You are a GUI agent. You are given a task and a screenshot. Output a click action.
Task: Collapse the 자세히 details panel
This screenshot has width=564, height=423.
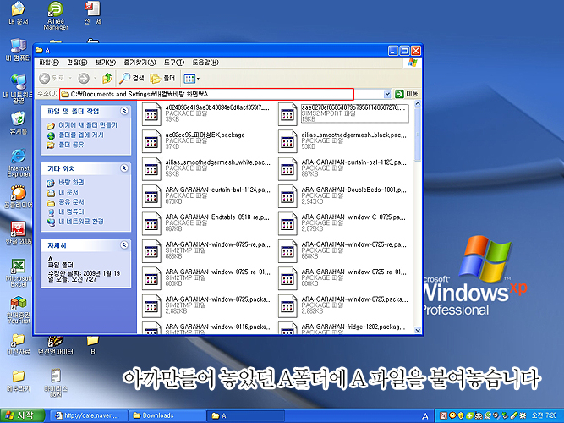125,244
